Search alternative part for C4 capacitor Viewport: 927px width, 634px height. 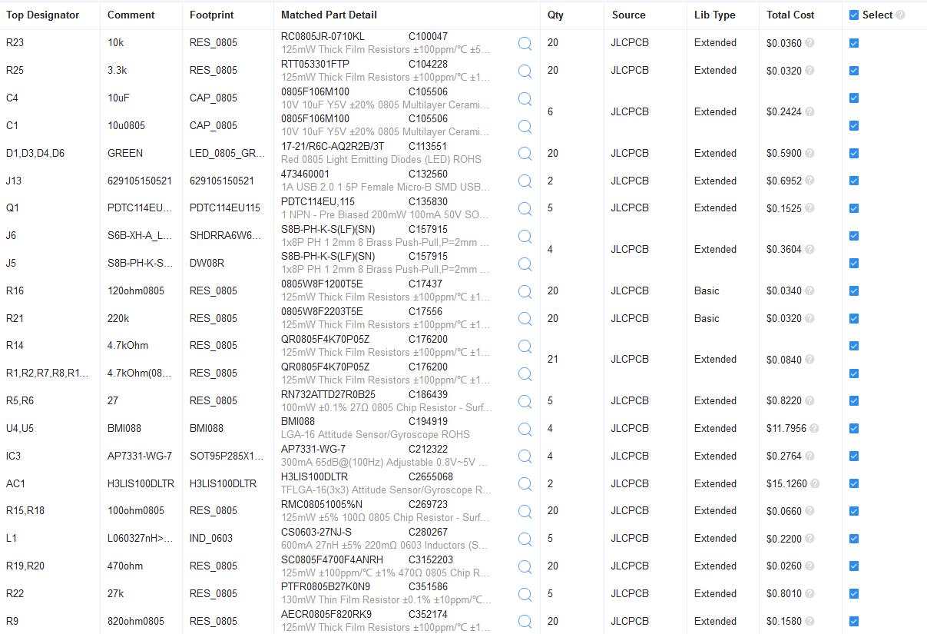[x=525, y=98]
